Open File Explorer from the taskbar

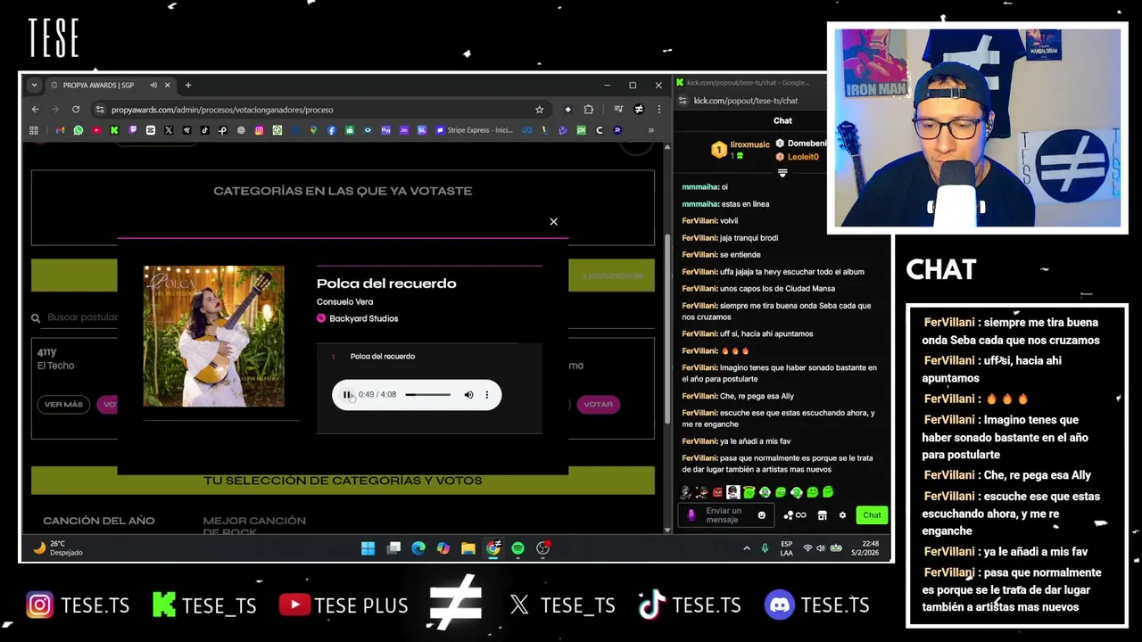(468, 548)
